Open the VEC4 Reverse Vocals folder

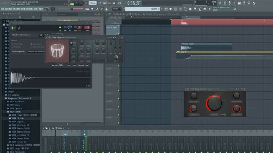21,132
